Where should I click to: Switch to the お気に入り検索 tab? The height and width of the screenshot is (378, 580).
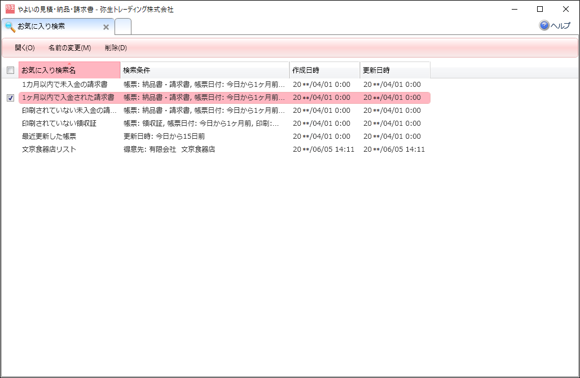click(58, 27)
